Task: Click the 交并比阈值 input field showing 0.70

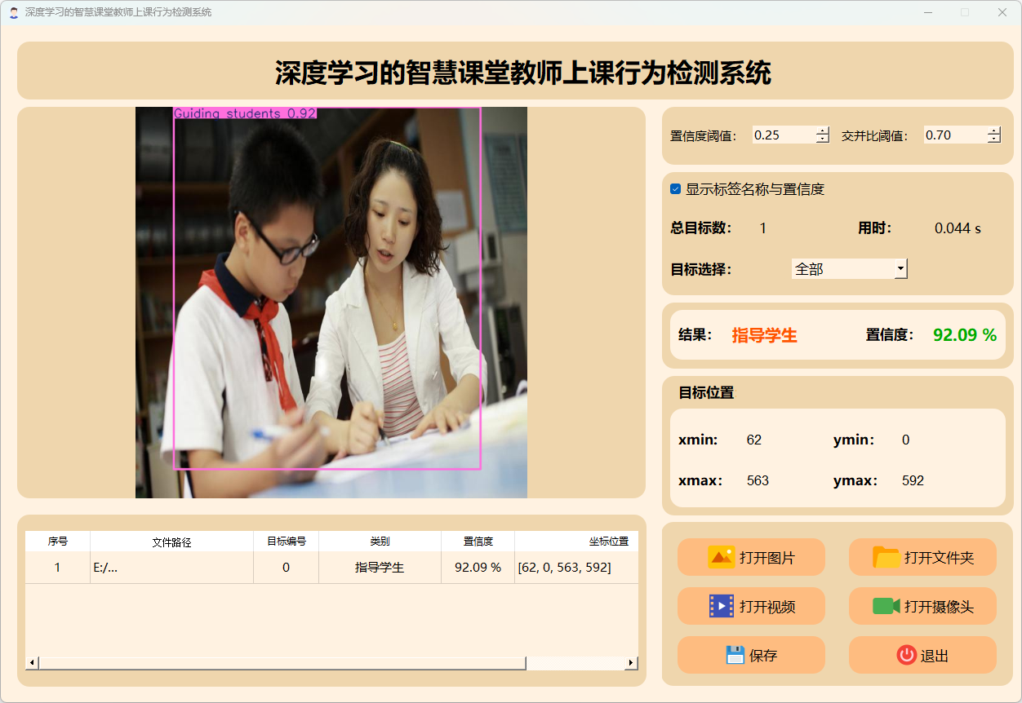Action: (x=955, y=135)
